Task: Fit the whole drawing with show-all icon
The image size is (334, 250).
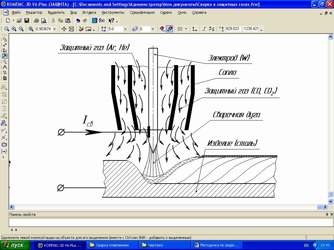Action: (x=71, y=29)
